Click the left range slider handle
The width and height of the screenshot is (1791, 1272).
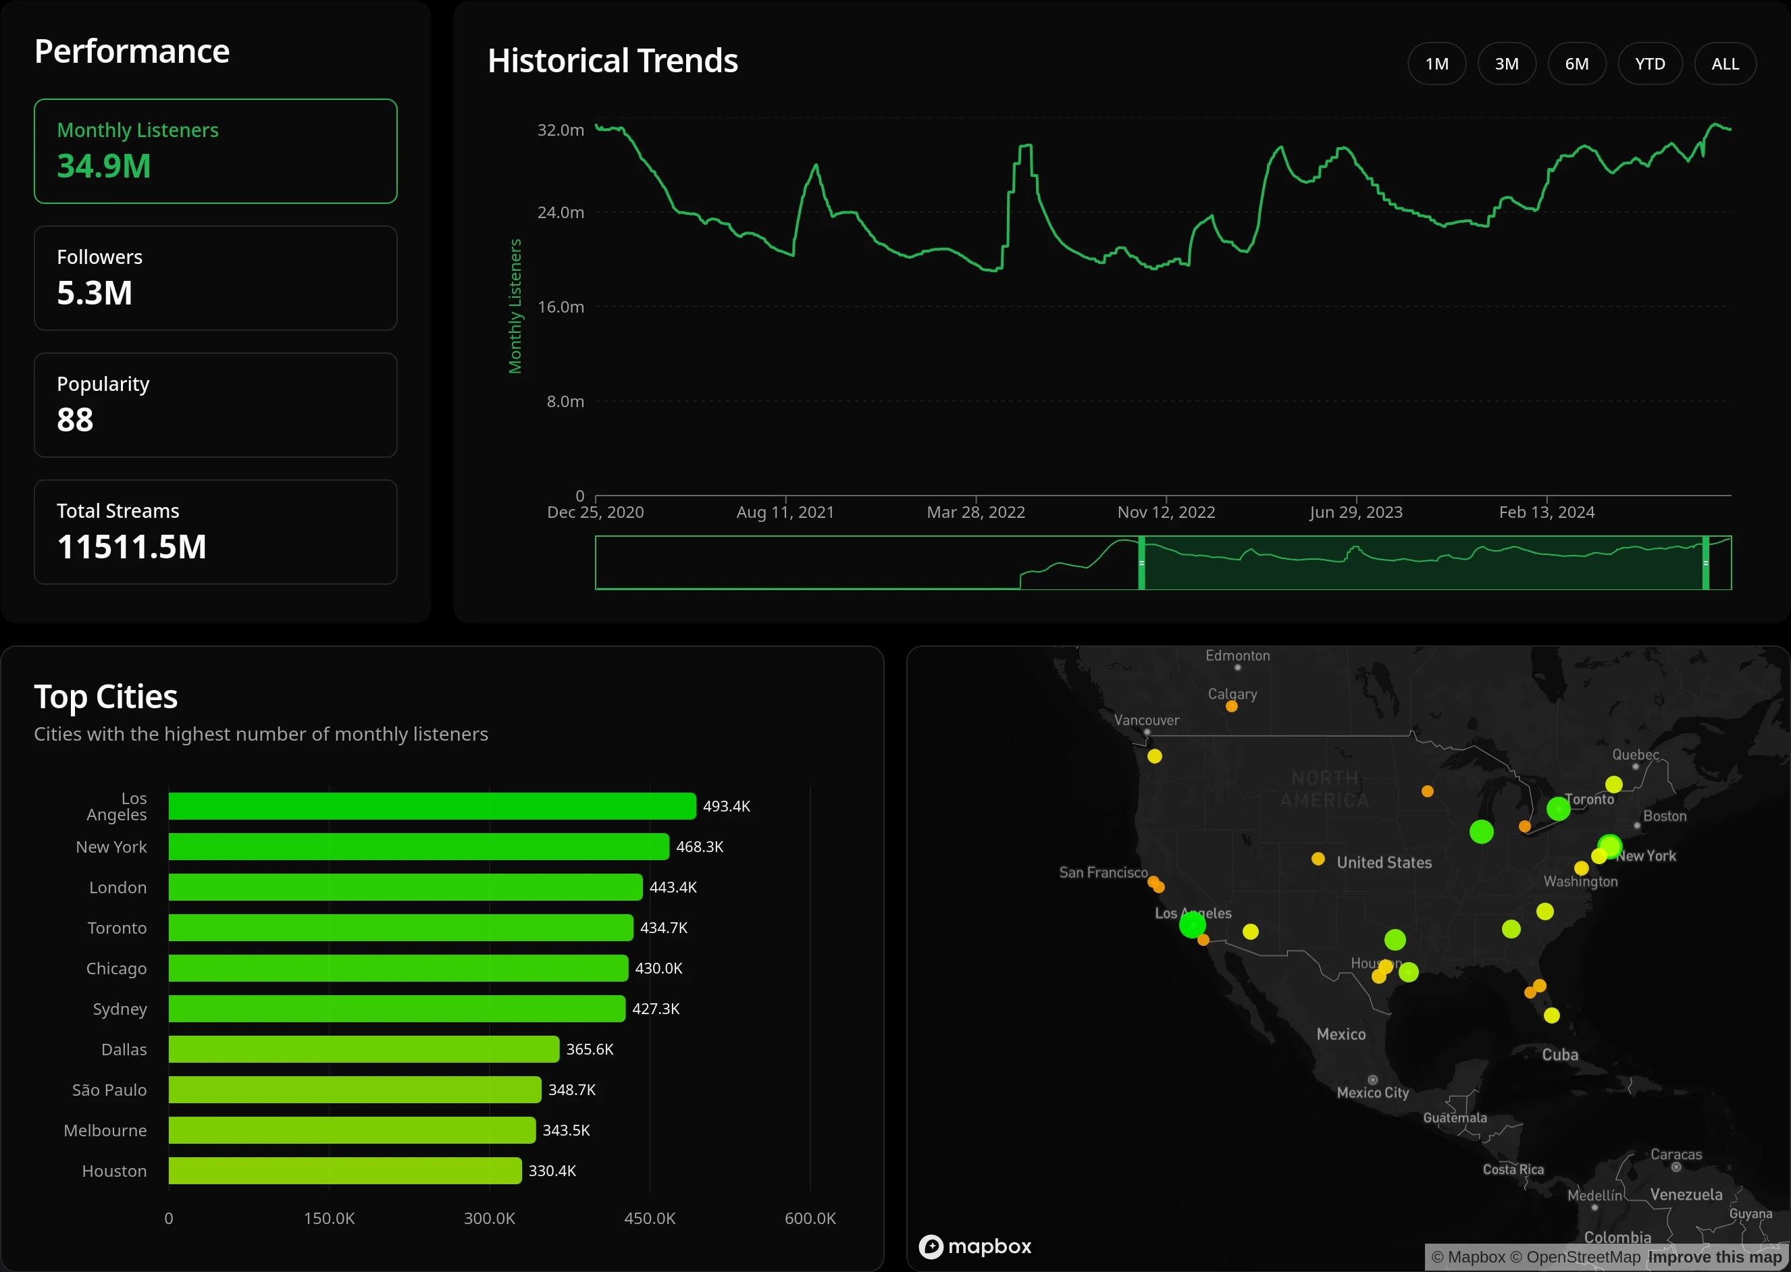pyautogui.click(x=1141, y=562)
